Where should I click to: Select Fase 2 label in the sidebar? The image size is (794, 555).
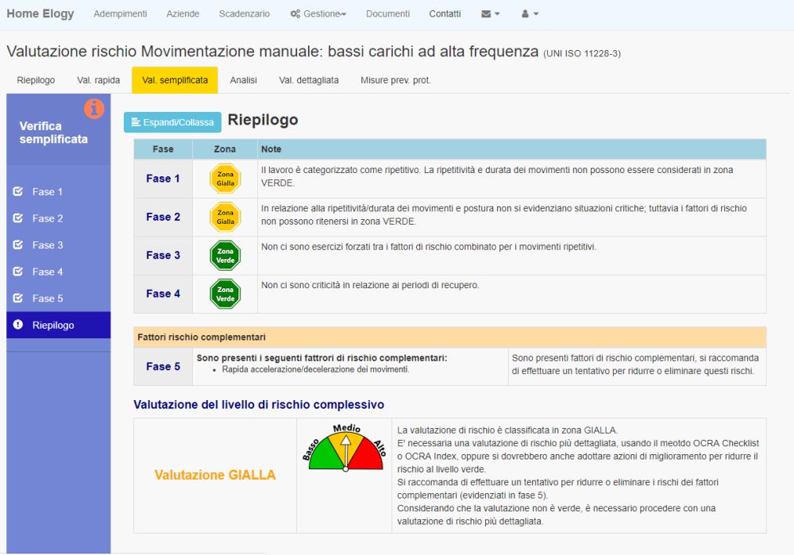[x=48, y=219]
